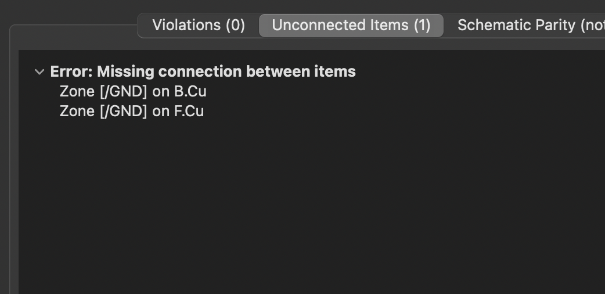Click the bold "Error:" label
Screen dimensions: 605x294
coord(71,72)
